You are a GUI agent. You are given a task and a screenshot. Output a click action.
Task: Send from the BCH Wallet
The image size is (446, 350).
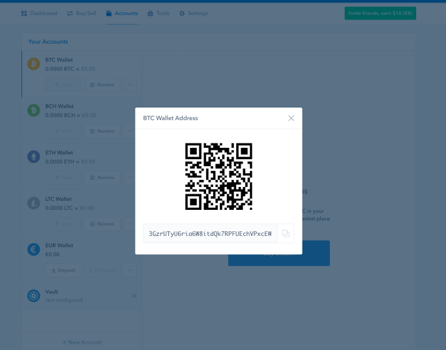tap(63, 131)
